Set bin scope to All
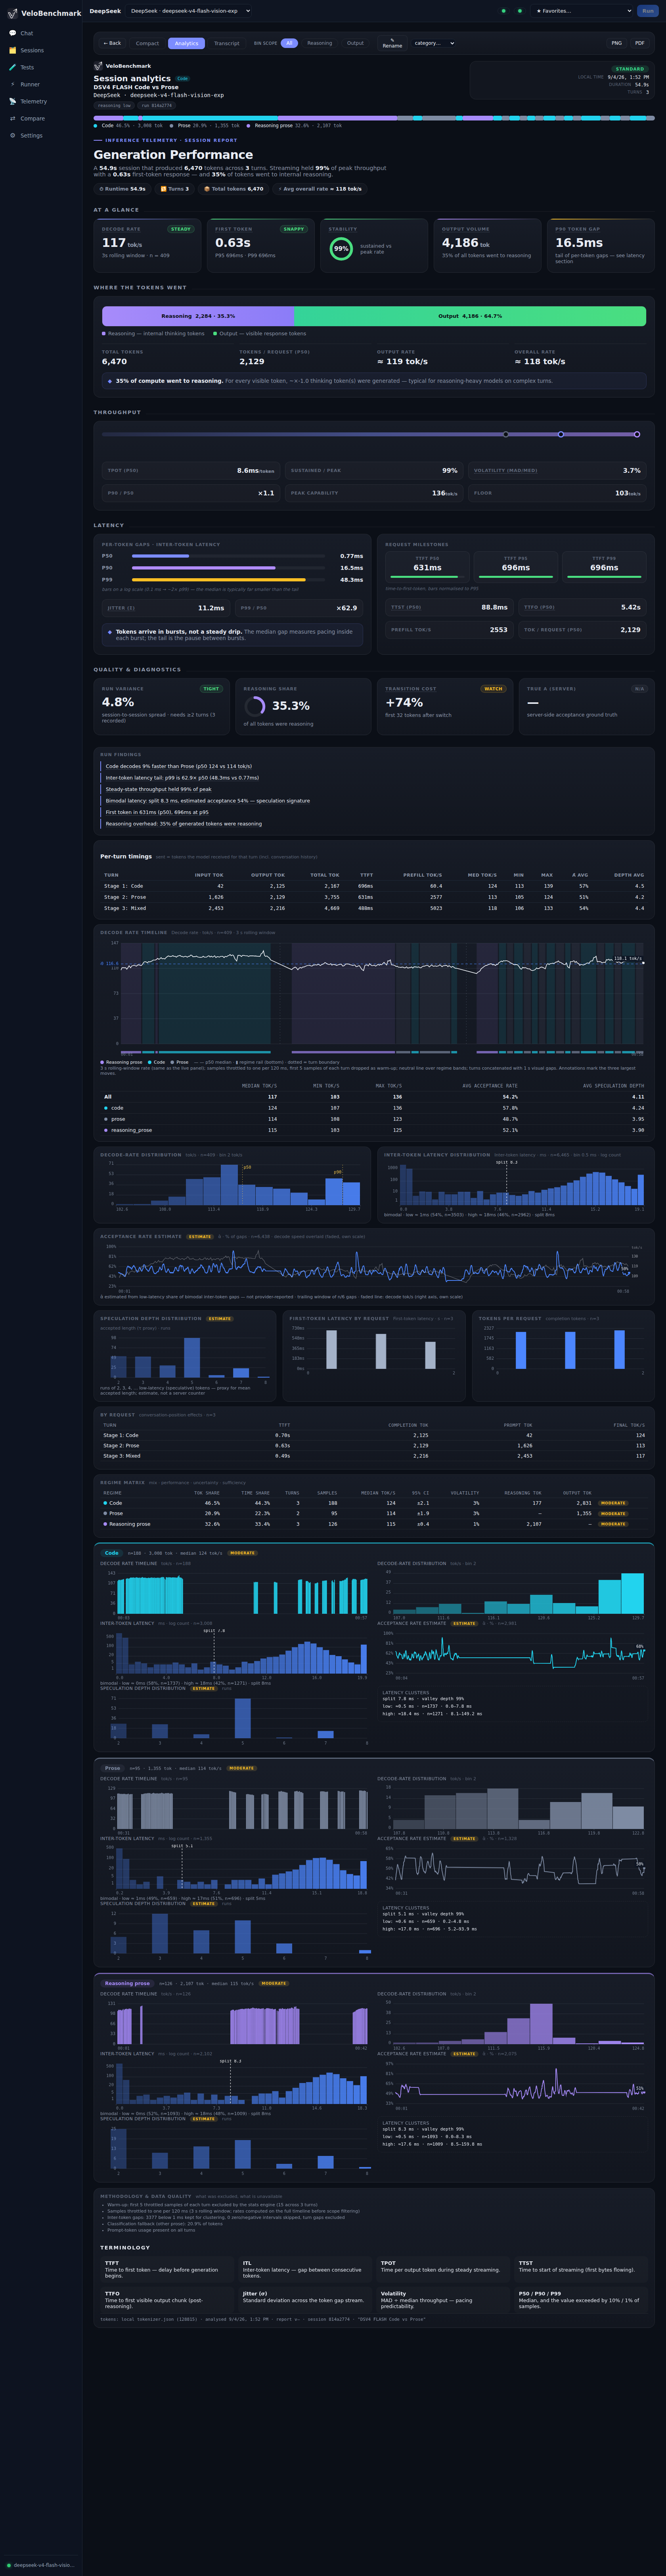 [x=289, y=43]
